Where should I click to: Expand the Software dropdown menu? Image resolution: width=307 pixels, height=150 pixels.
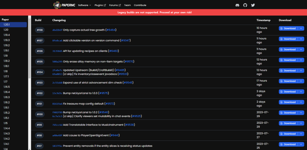(x=85, y=5)
